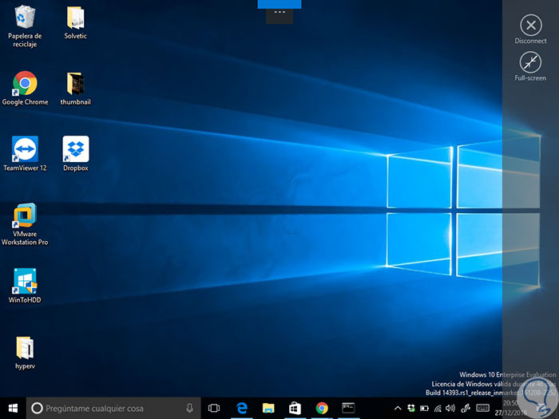
Task: Show hidden system tray icons
Action: point(398,409)
